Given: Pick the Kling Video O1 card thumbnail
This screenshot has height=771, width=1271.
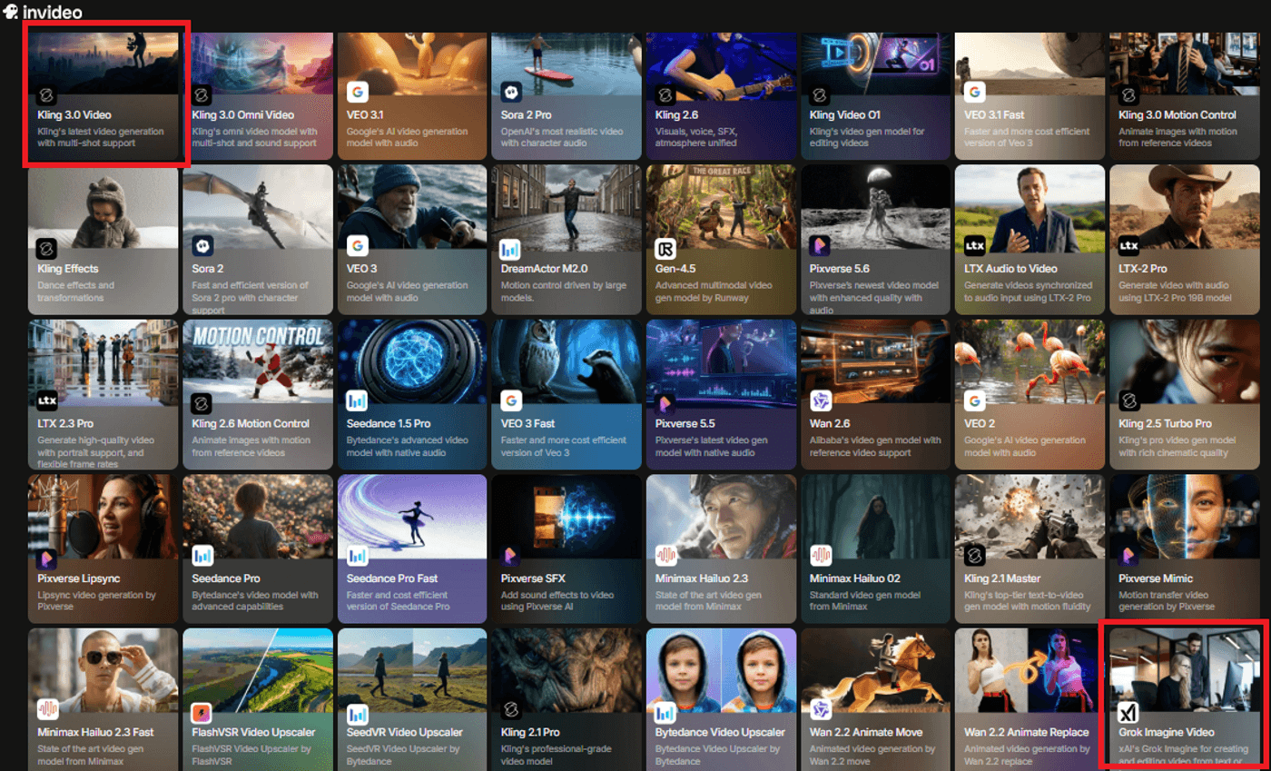Looking at the screenshot, I should (x=874, y=59).
